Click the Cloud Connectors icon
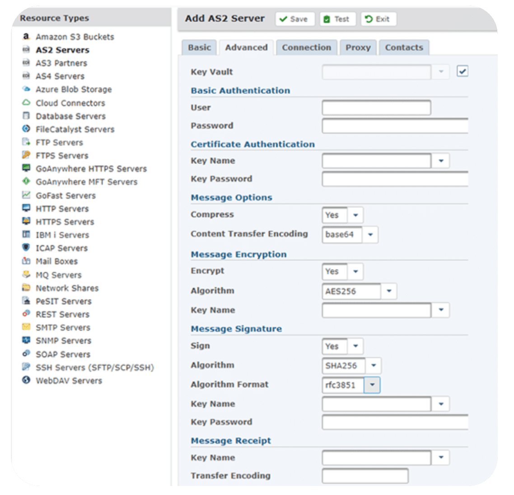The width and height of the screenshot is (514, 495). coord(26,103)
